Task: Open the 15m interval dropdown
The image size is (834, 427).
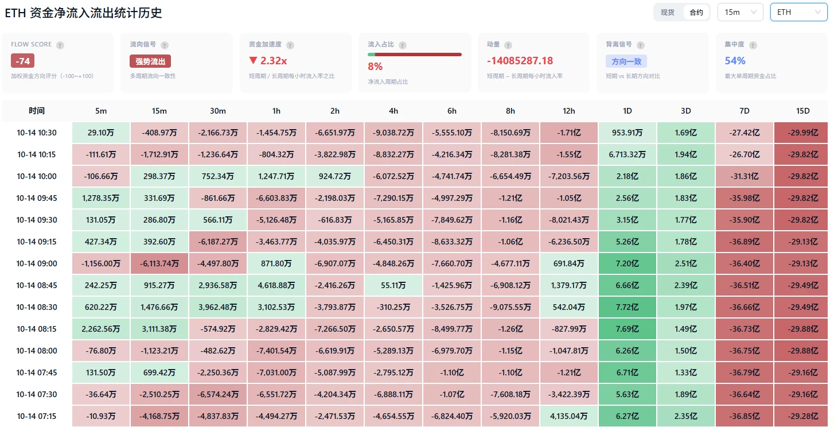Action: click(x=740, y=12)
